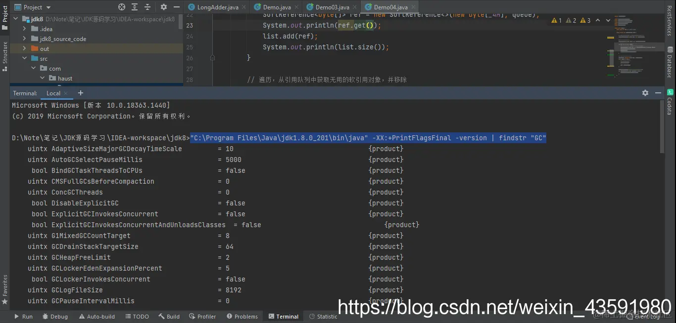Open Project panel settings gear
The image size is (676, 323).
point(164,7)
